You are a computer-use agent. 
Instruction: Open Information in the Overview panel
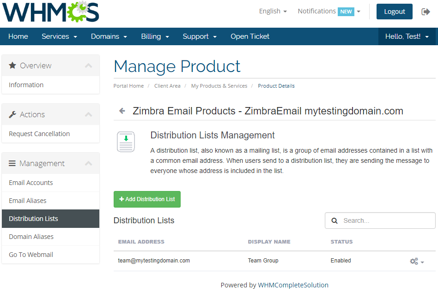click(x=50, y=85)
